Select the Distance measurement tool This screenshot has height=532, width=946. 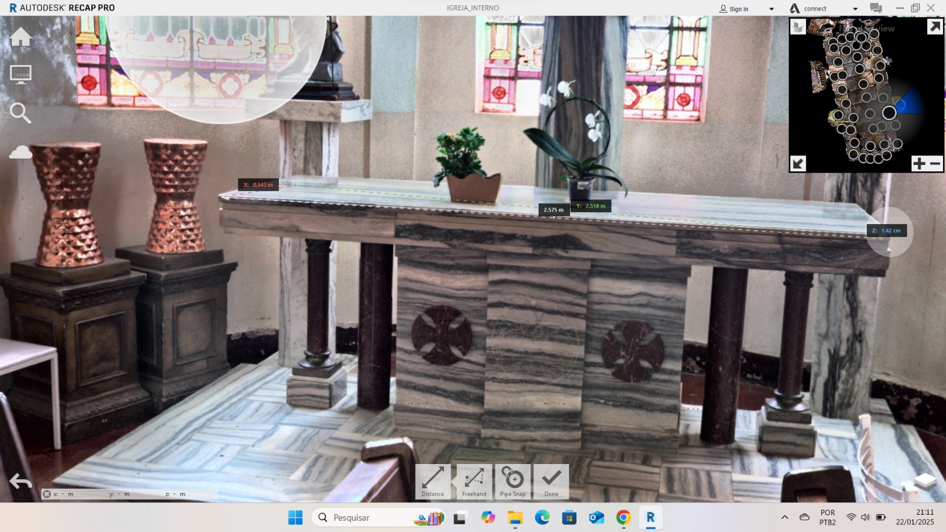pos(433,481)
